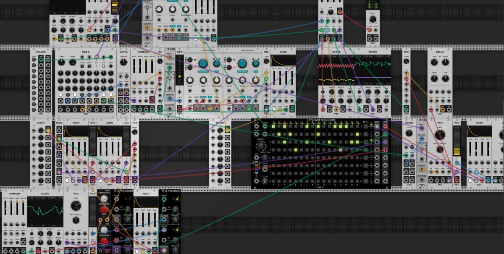
Task: Flip the row 5 MUTE switch on gate sequencer
Action: click(366, 158)
